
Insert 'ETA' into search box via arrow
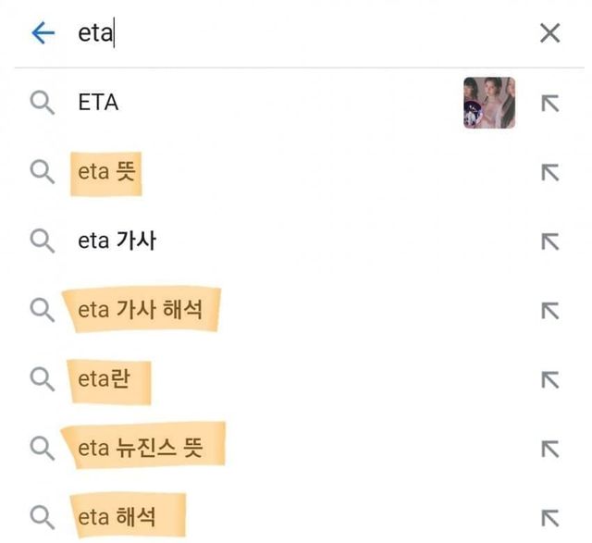point(549,104)
